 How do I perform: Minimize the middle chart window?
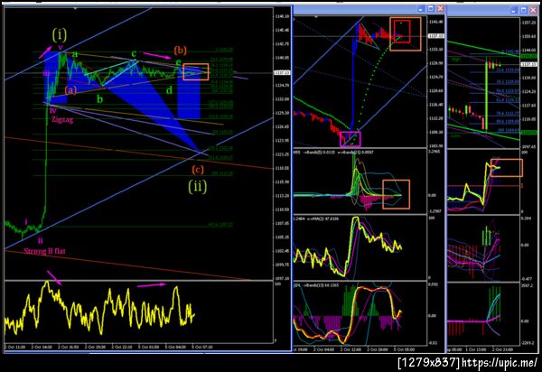point(421,9)
